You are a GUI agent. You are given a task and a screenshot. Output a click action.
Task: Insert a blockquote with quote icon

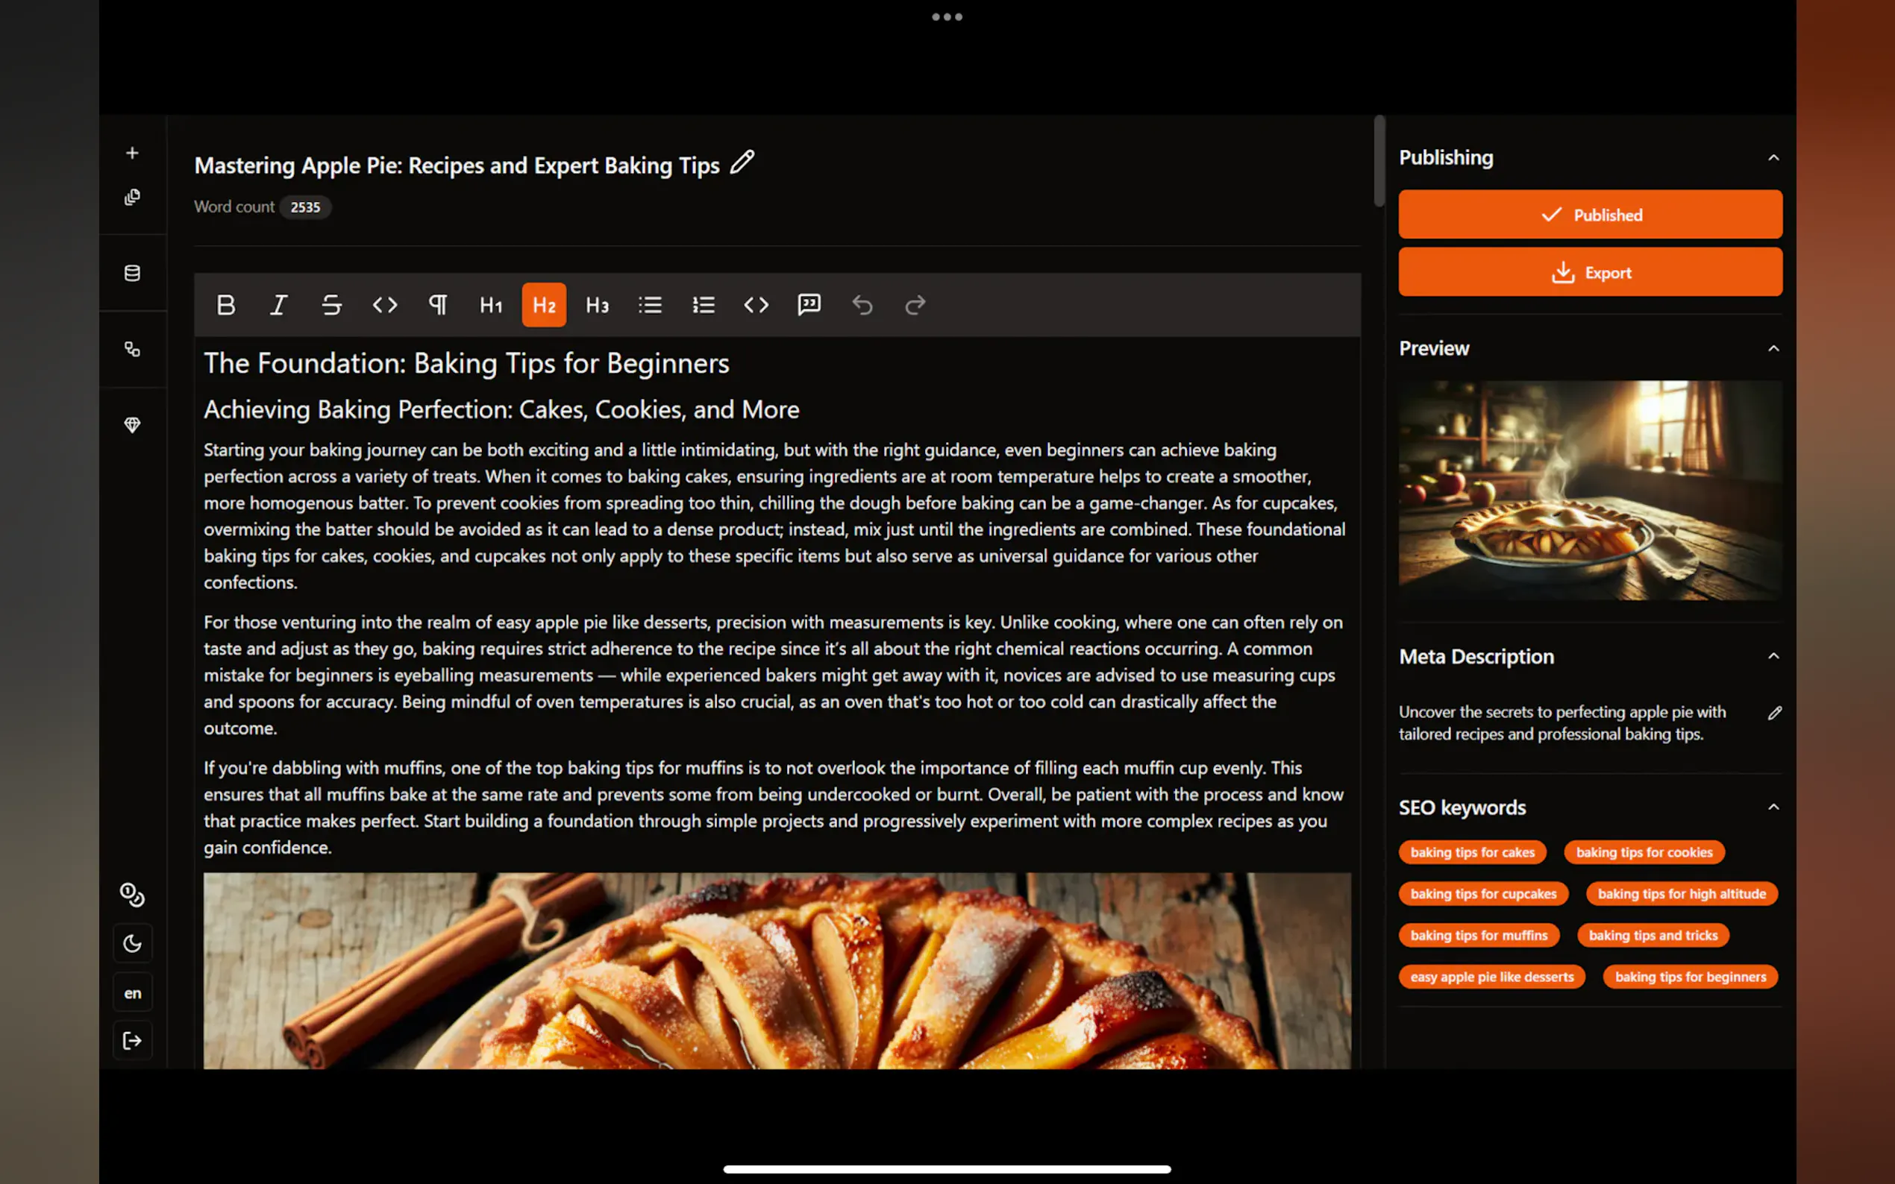point(809,305)
